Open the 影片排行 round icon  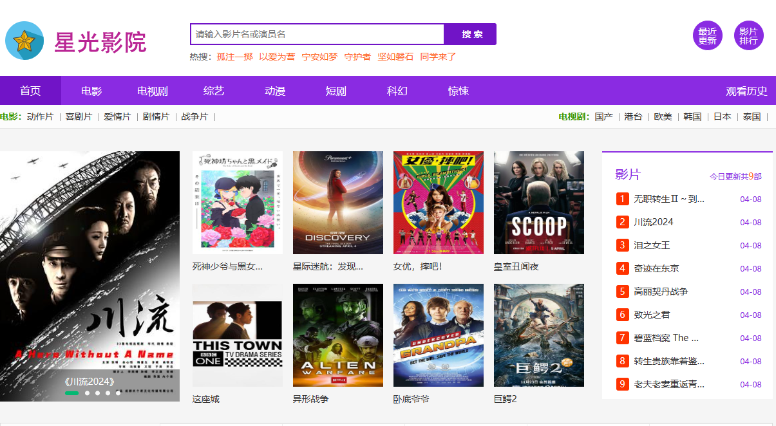(748, 35)
